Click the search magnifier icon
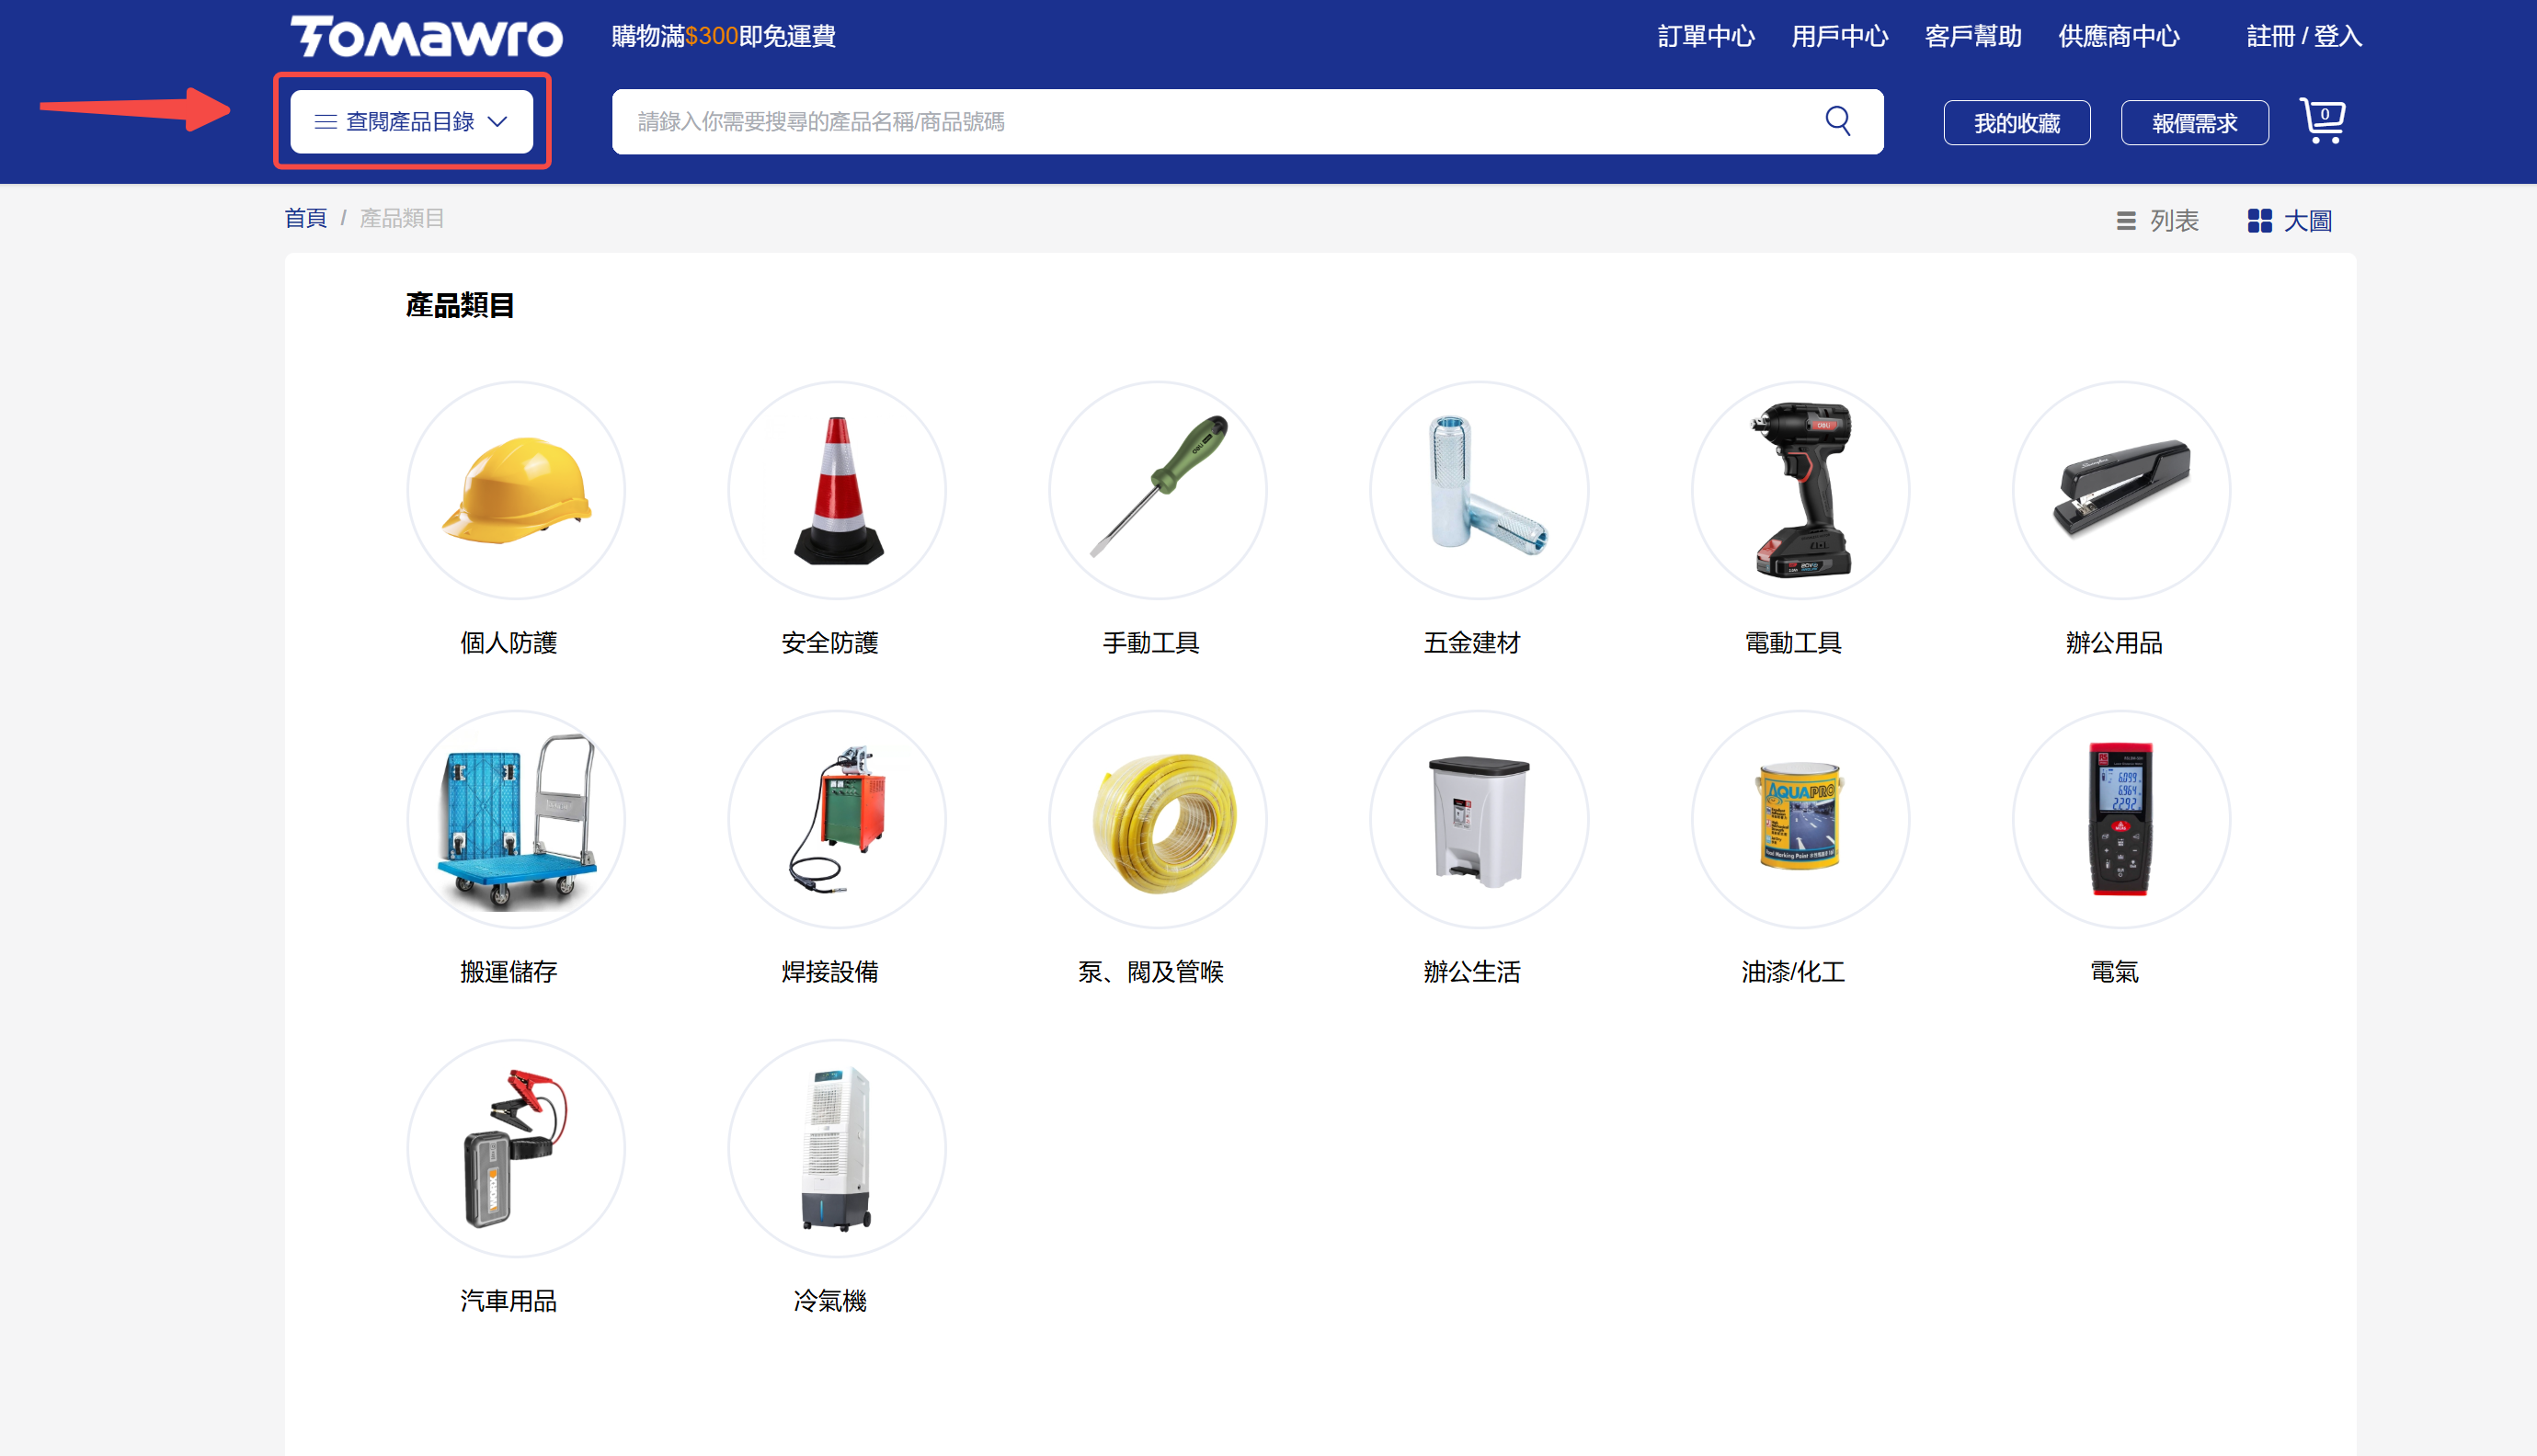Viewport: 2537px width, 1456px height. pos(1836,121)
